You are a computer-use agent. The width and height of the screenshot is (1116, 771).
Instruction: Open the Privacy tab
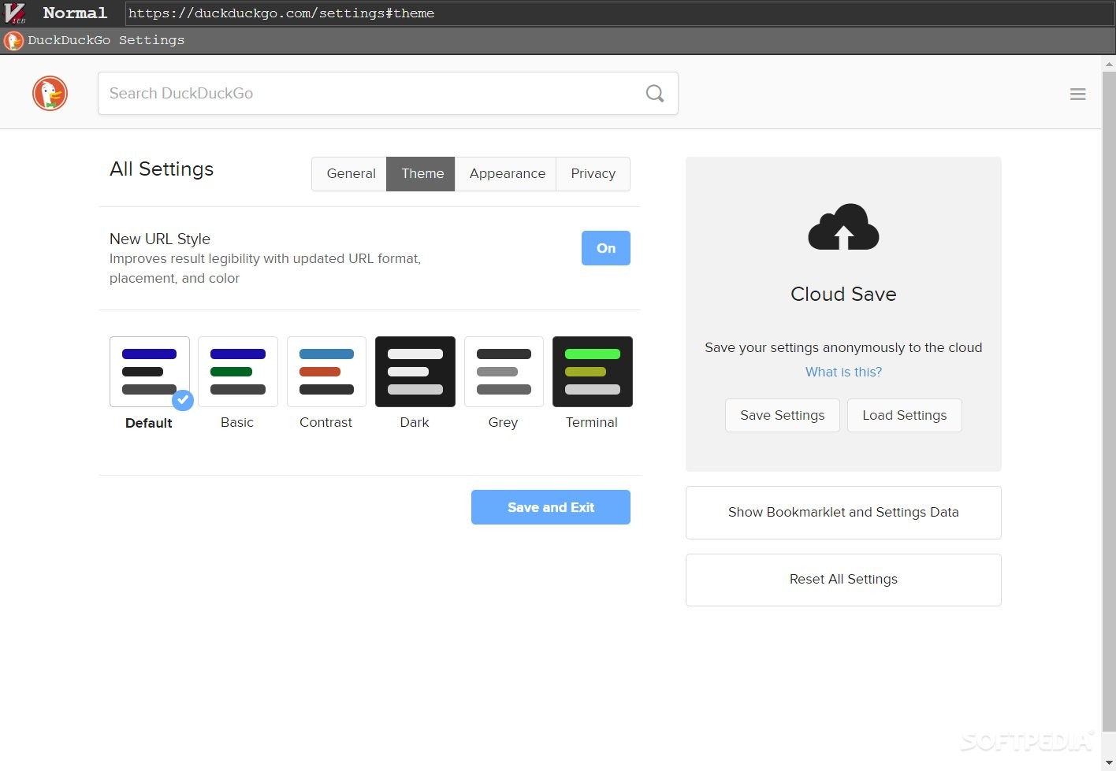(x=593, y=174)
